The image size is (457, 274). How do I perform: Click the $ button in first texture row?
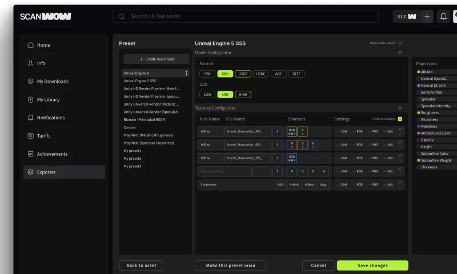click(277, 132)
